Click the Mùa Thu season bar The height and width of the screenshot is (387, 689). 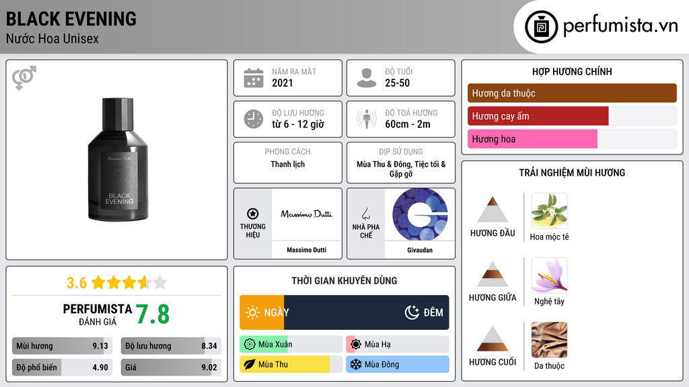291,365
